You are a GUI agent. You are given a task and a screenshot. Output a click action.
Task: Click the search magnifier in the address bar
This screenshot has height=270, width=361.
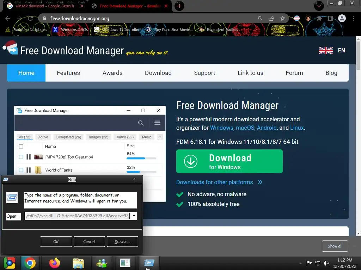(260, 18)
